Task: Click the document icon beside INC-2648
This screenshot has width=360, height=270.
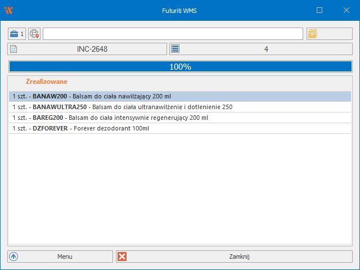Action: (14, 49)
